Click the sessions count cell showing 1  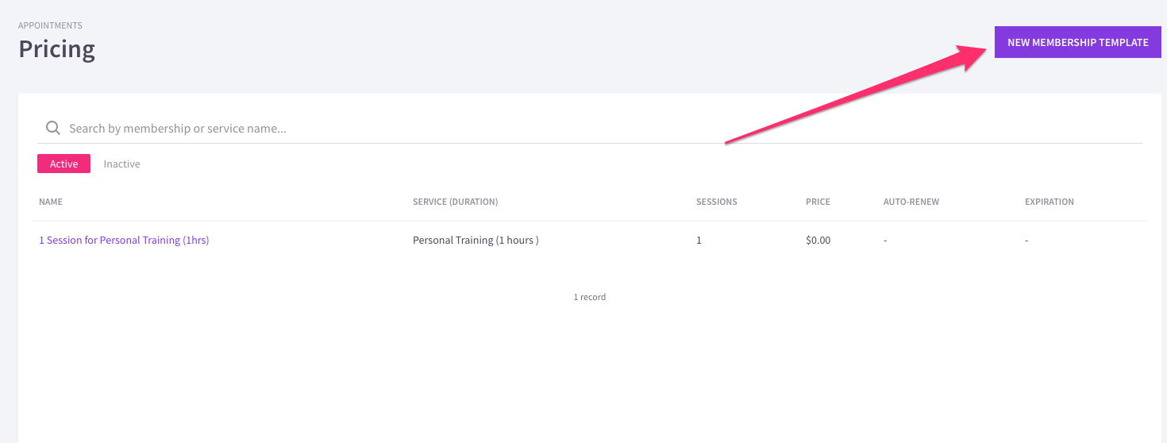(699, 240)
